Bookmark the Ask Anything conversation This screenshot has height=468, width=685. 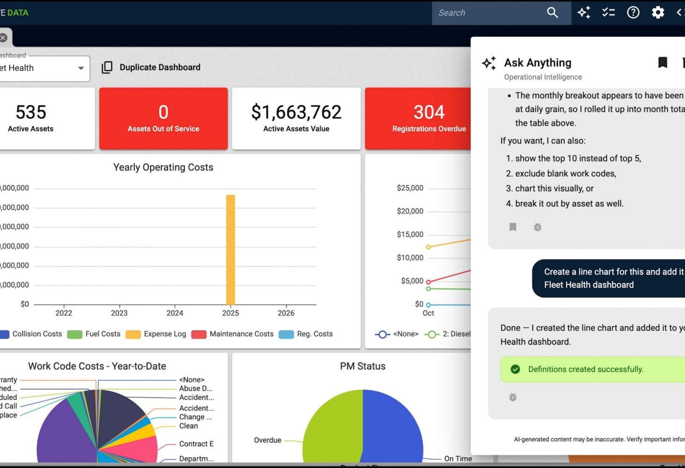[x=663, y=62]
